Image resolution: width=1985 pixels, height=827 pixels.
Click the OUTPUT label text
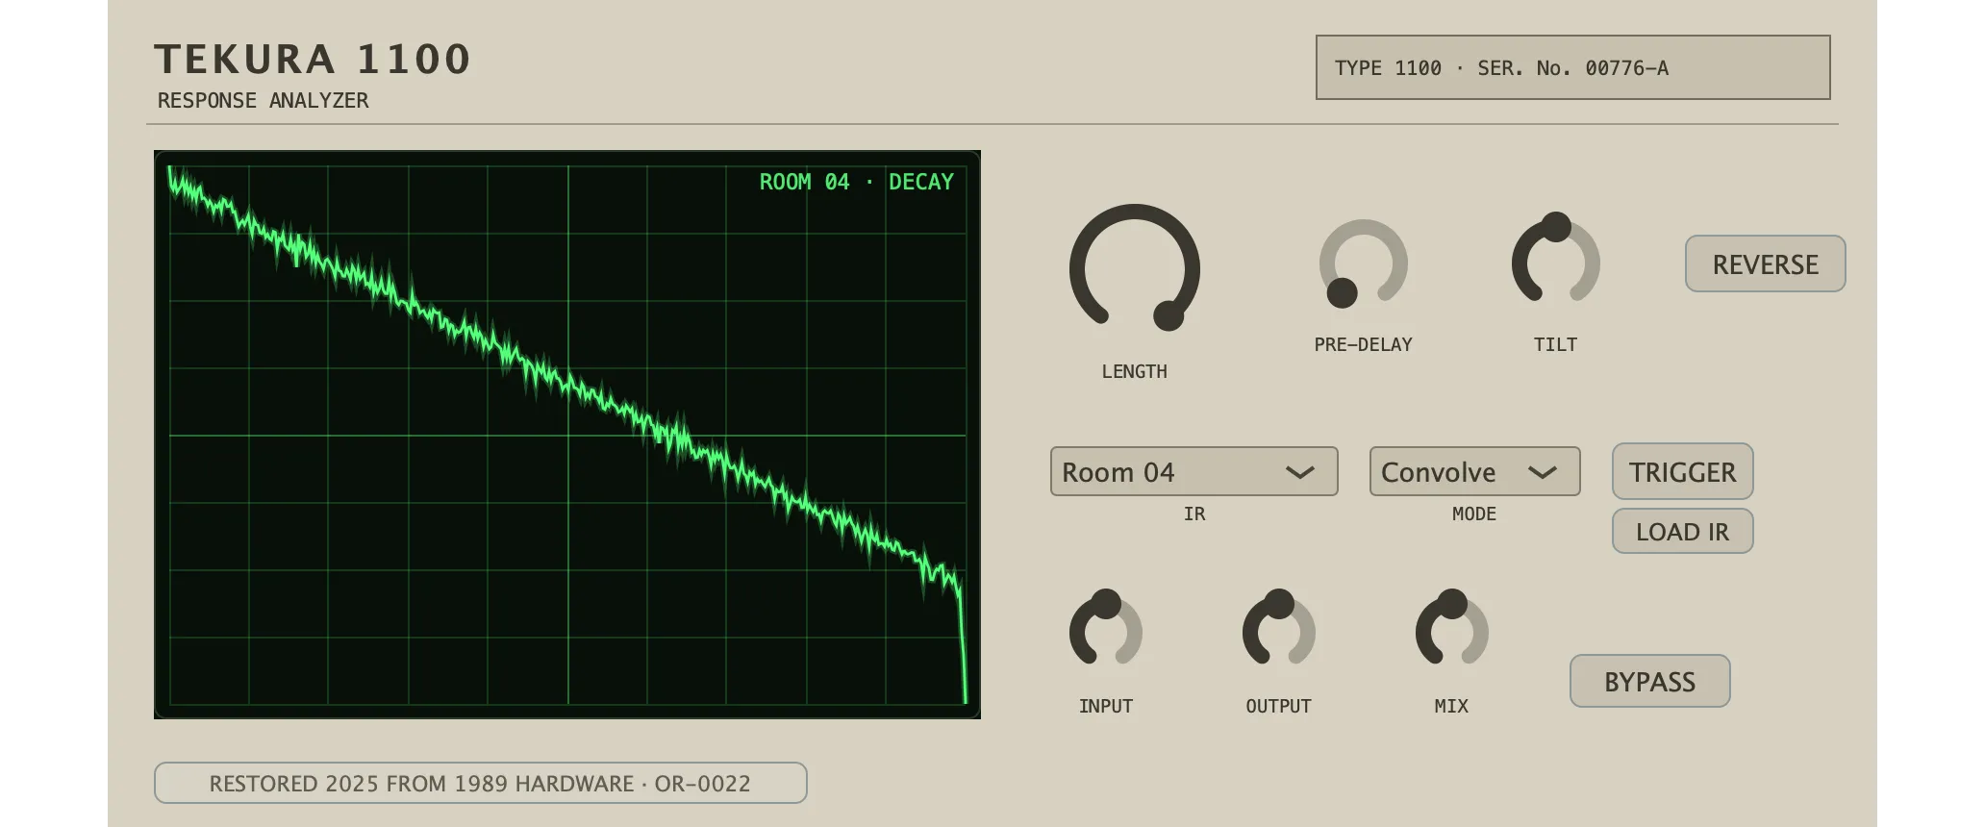point(1278,706)
